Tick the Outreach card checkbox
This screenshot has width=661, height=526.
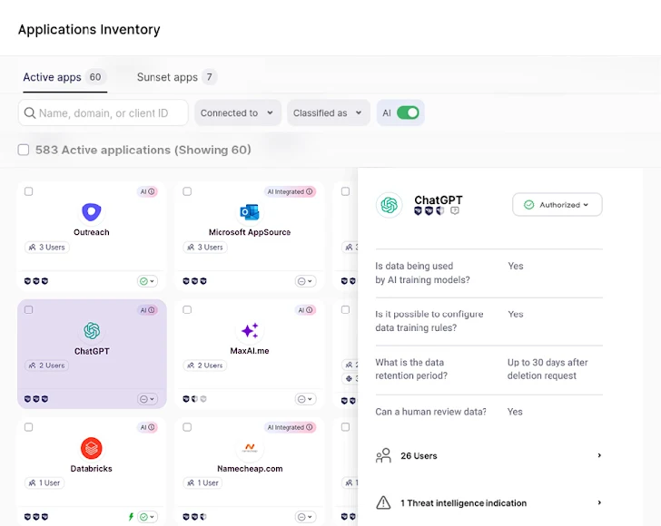tap(29, 191)
